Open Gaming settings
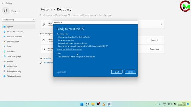This screenshot has height=107, width=191. click(x=19, y=62)
